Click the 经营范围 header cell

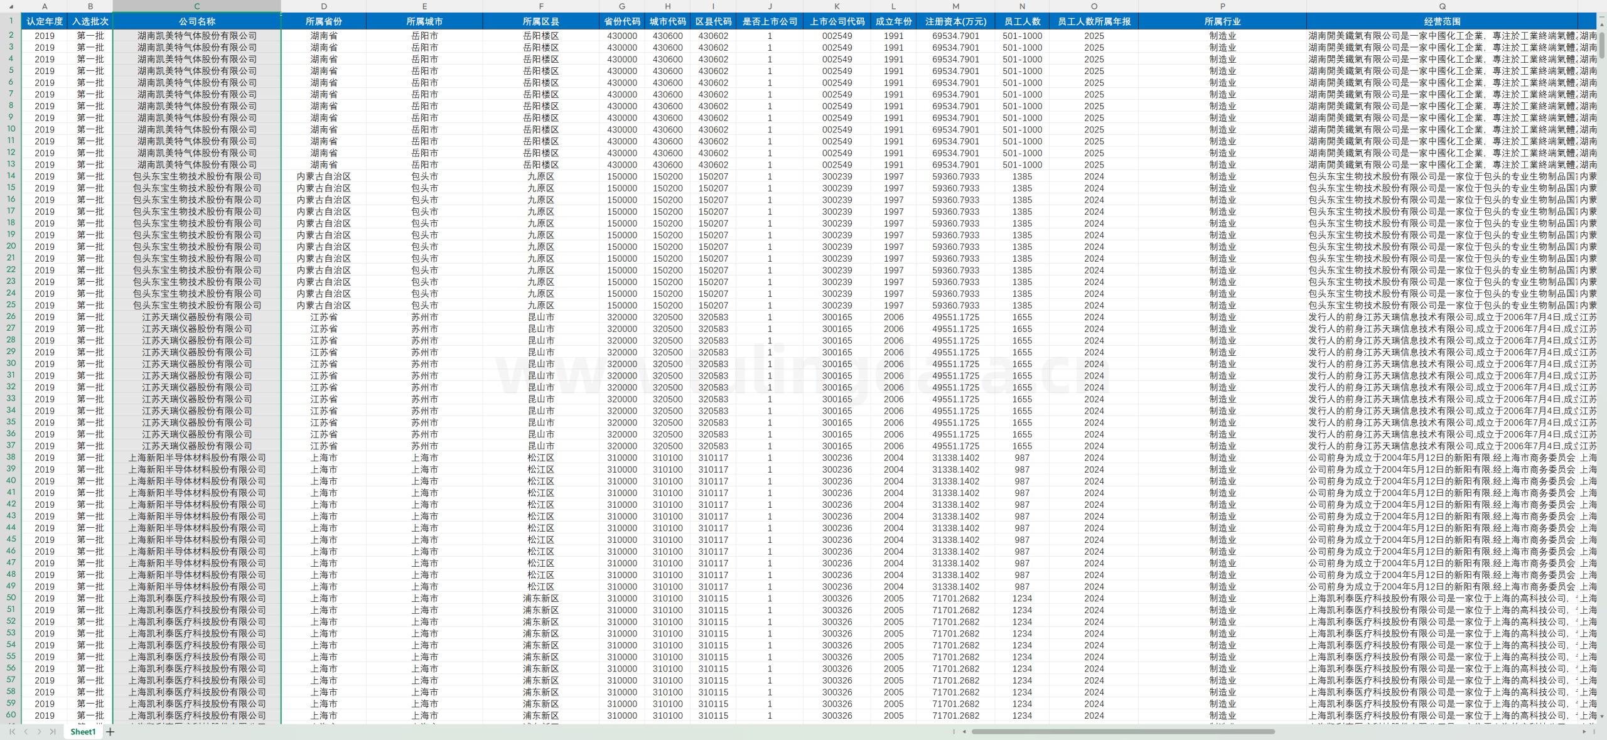pos(1443,21)
